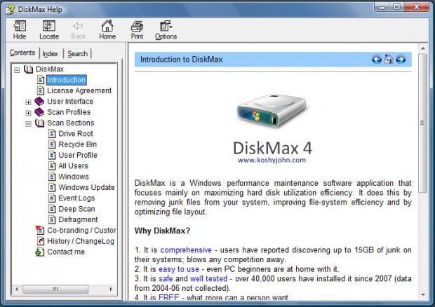Open the All Users topic
This screenshot has height=307, width=435.
pyautogui.click(x=73, y=165)
